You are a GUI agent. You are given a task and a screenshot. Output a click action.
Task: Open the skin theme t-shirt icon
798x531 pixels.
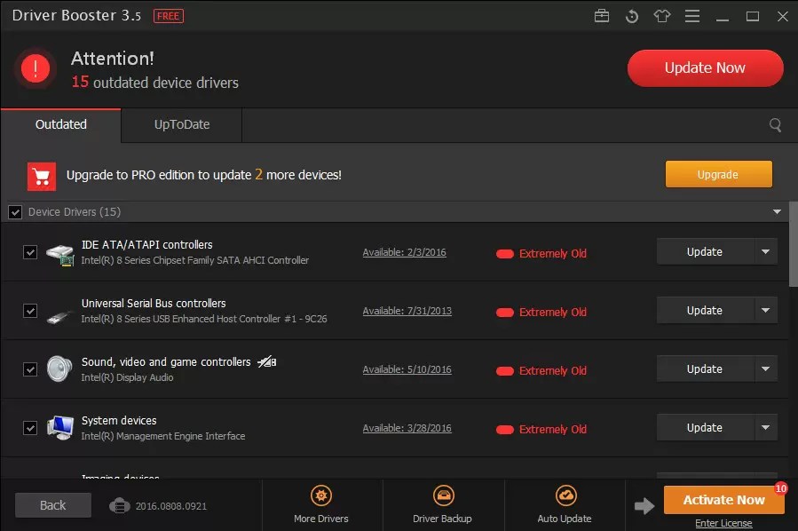point(662,16)
